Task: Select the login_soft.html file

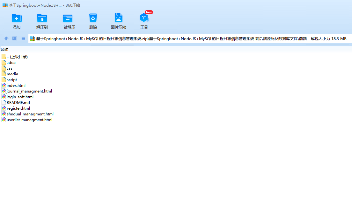Action: point(18,97)
